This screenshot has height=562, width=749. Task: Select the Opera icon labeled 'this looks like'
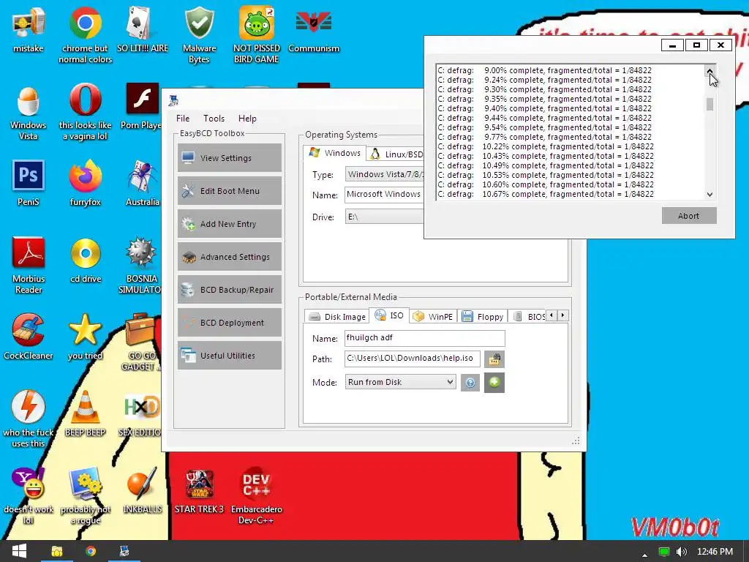(85, 113)
